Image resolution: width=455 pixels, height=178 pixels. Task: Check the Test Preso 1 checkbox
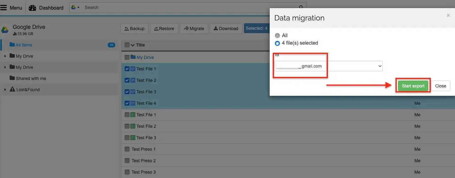pos(127,149)
